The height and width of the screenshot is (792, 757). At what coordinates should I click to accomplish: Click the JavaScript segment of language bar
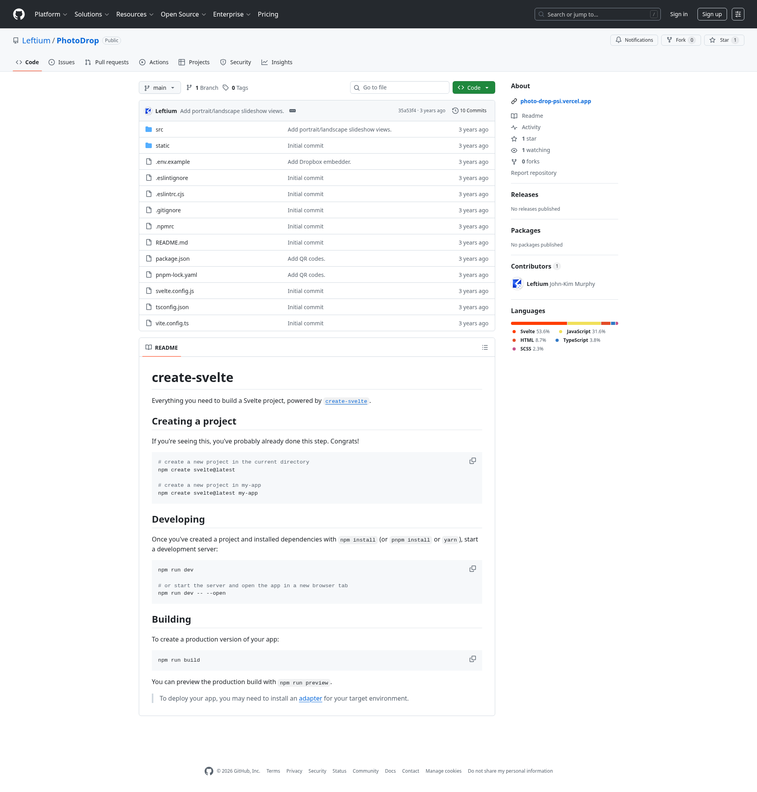(x=584, y=323)
